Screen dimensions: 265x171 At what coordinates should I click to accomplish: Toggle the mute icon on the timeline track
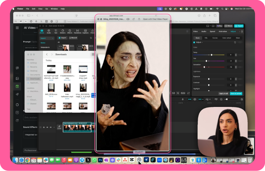(x=51, y=127)
